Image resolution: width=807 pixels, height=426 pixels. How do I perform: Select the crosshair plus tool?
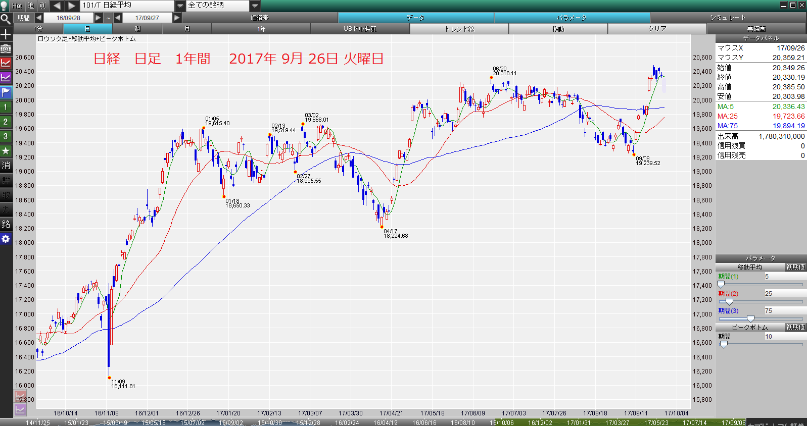click(6, 34)
